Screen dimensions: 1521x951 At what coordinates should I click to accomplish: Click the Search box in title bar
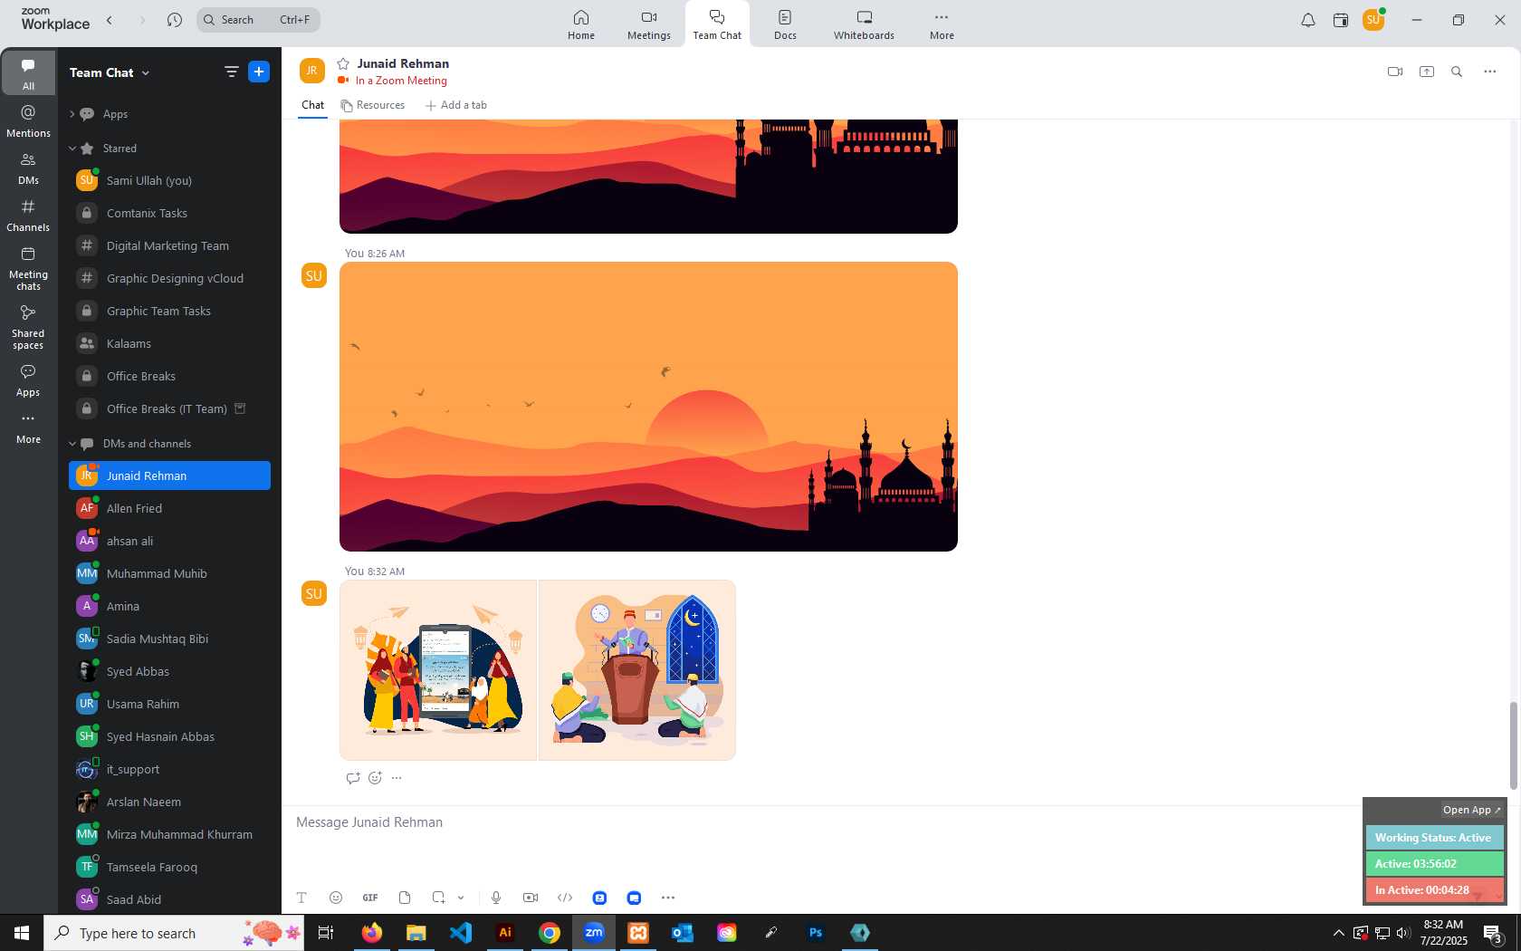258,20
